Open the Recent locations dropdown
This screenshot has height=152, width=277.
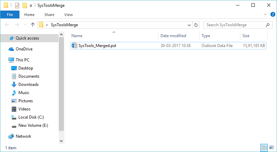[x=25, y=25]
